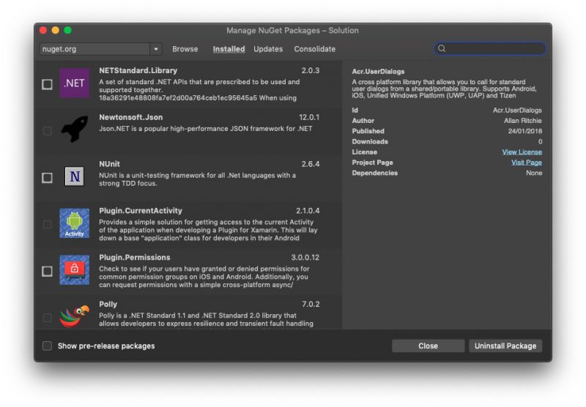Click the green window zoom button

tap(67, 30)
